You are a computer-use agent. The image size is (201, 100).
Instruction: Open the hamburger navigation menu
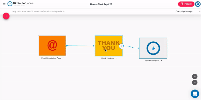tap(4, 4)
